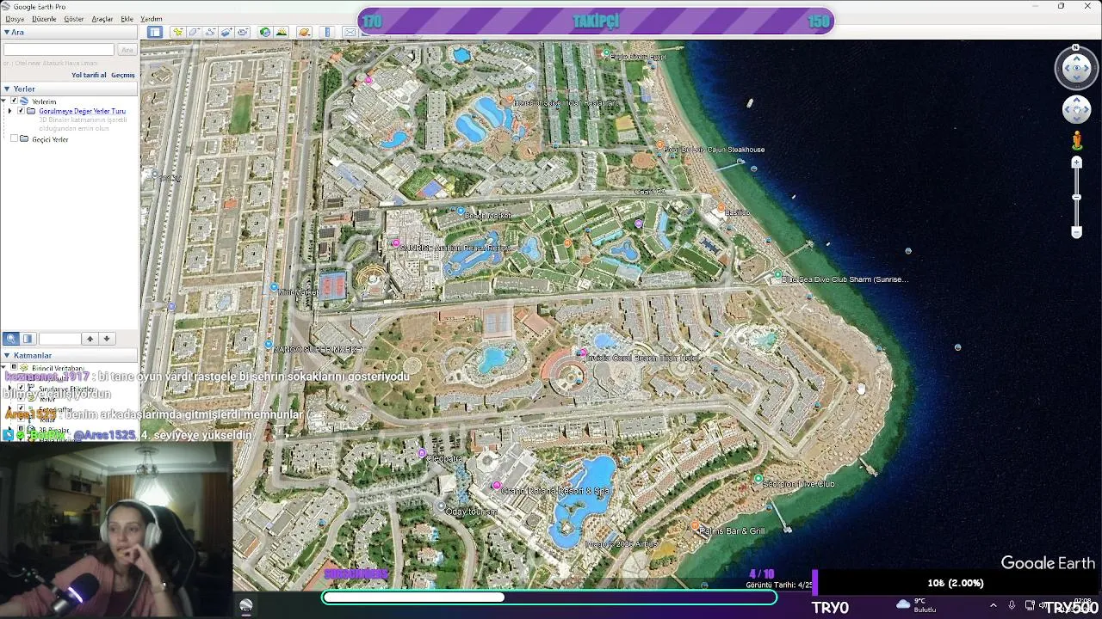The height and width of the screenshot is (619, 1102).
Task: Check the Geçici Yerler checkbox
Action: [x=15, y=139]
